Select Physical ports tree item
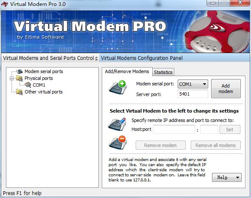Image resolution: width=251 pixels, height=198 pixels. [x=39, y=78]
